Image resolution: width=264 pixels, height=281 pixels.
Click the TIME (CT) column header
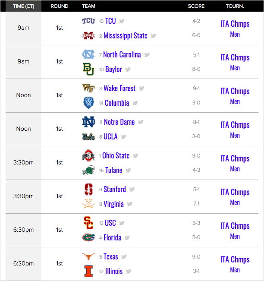(23, 6)
